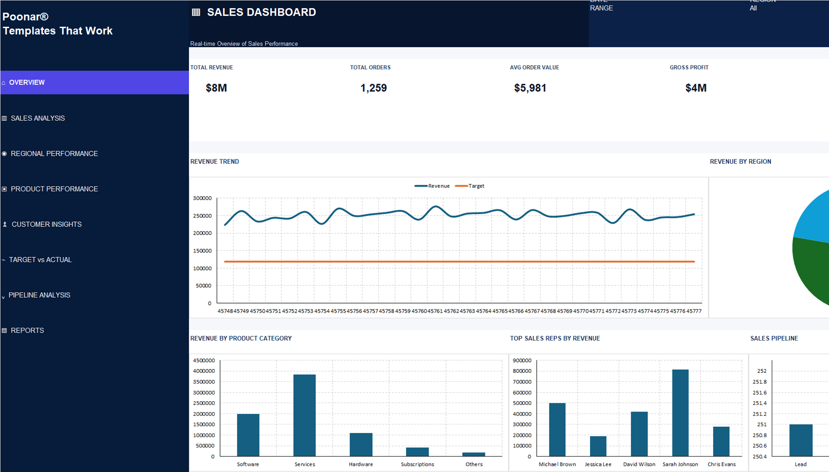Click Jessica Lee's revenue bar

tap(598, 446)
